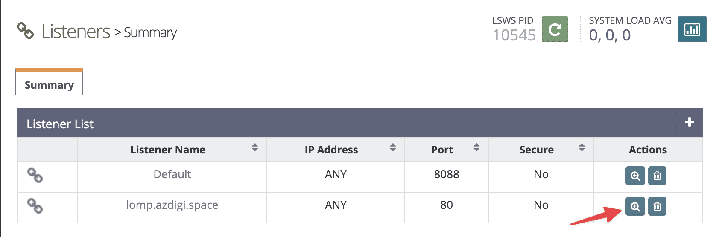Delete the Default listener
Image resolution: width=719 pixels, height=237 pixels.
[x=657, y=176]
